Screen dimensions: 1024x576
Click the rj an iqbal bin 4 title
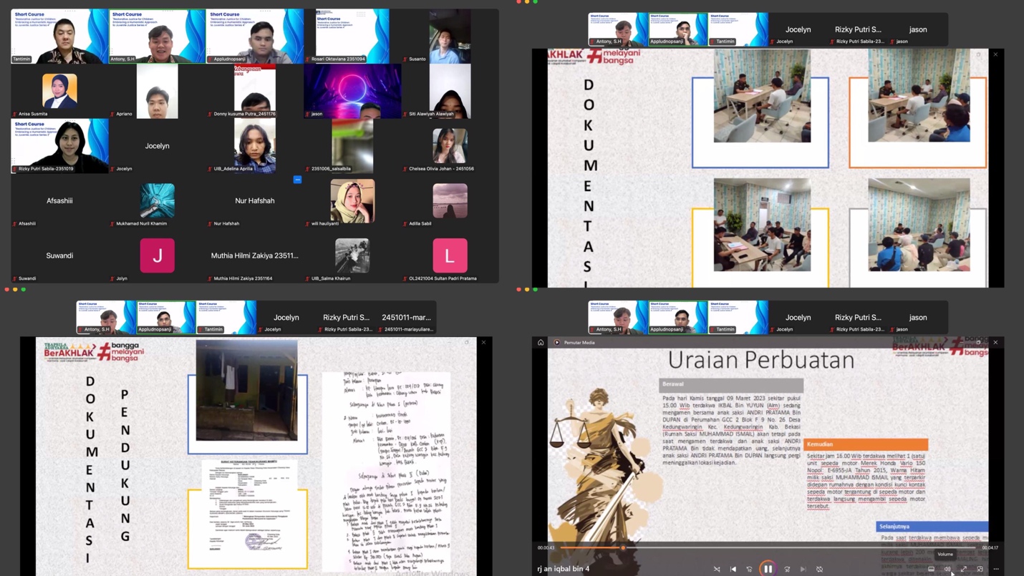tap(564, 569)
